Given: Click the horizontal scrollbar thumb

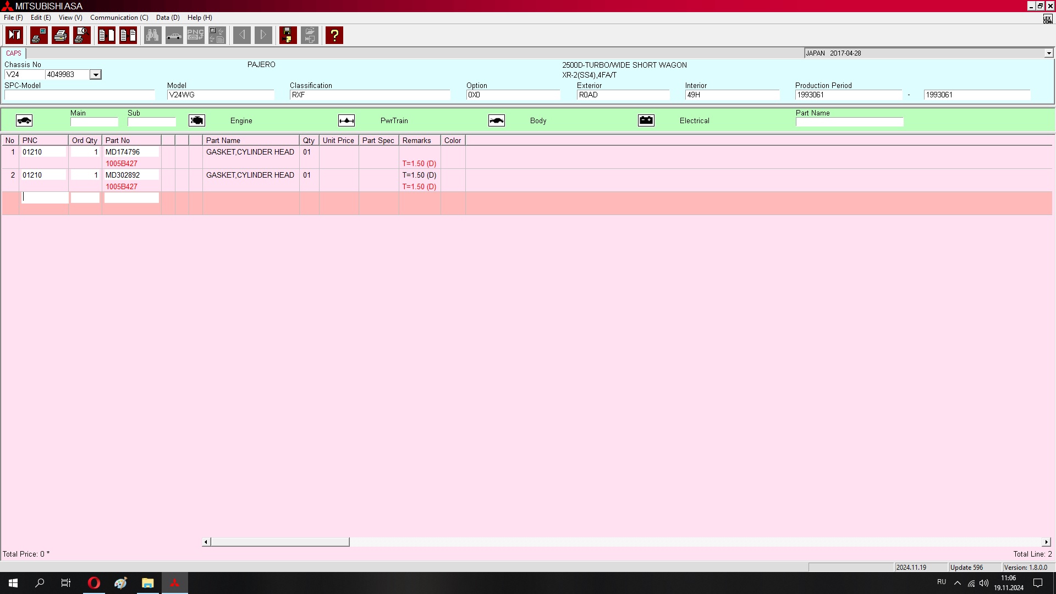Looking at the screenshot, I should pos(279,542).
